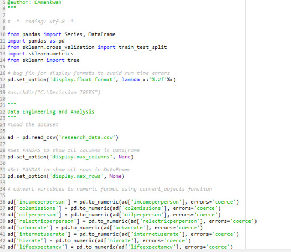The image size is (291, 252).
Task: Click the 'lambda' keyword on line 17
Action: tap(130, 80)
